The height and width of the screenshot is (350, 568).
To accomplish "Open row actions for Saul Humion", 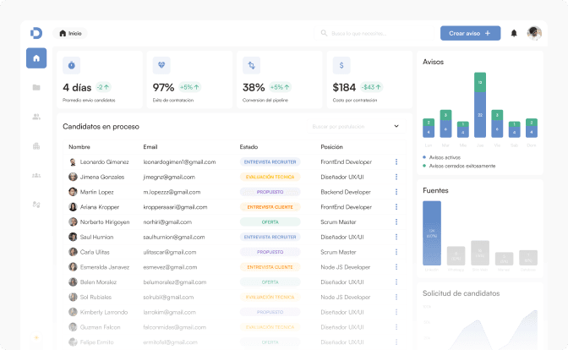I will tap(396, 237).
